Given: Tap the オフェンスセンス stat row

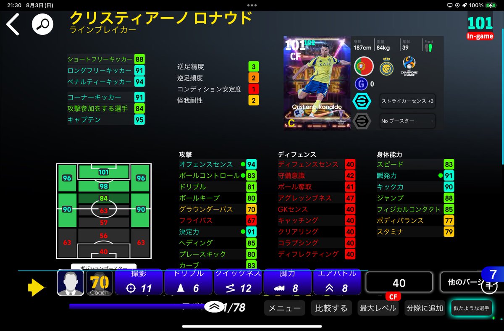Looking at the screenshot, I should [218, 164].
